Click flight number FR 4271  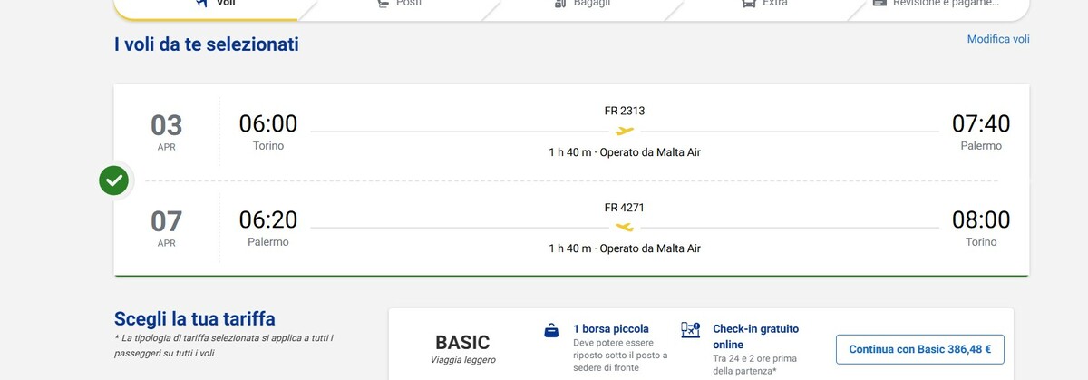click(625, 207)
